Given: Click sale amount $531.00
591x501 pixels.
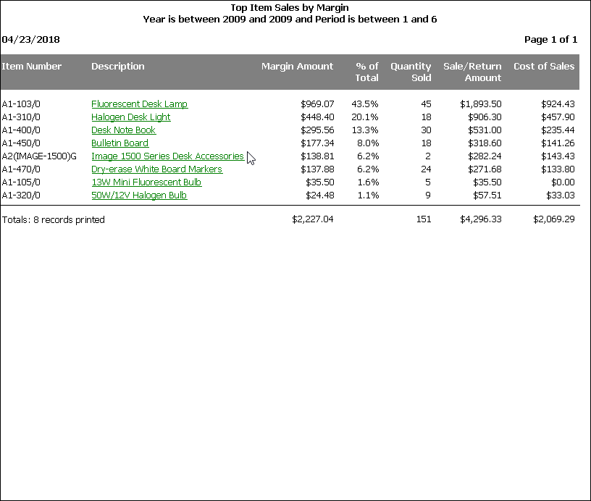Looking at the screenshot, I should [x=485, y=130].
